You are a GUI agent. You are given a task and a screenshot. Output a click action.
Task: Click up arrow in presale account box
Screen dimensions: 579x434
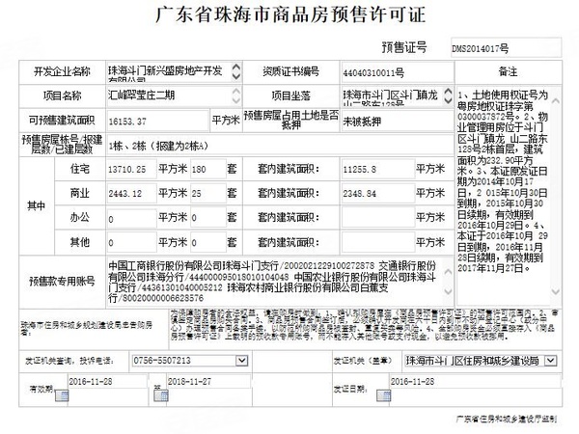pos(448,272)
